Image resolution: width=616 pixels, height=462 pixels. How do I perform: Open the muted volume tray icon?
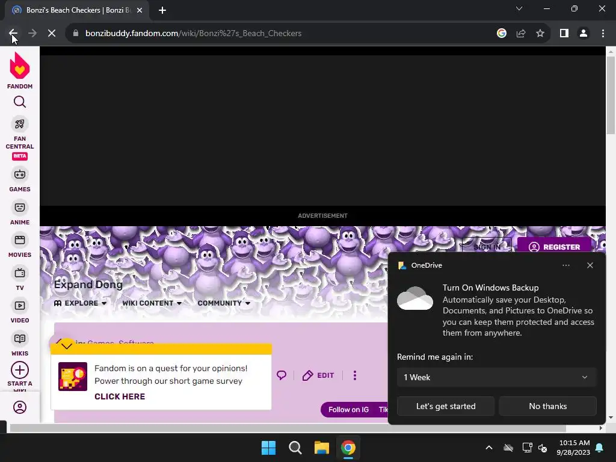(x=543, y=448)
